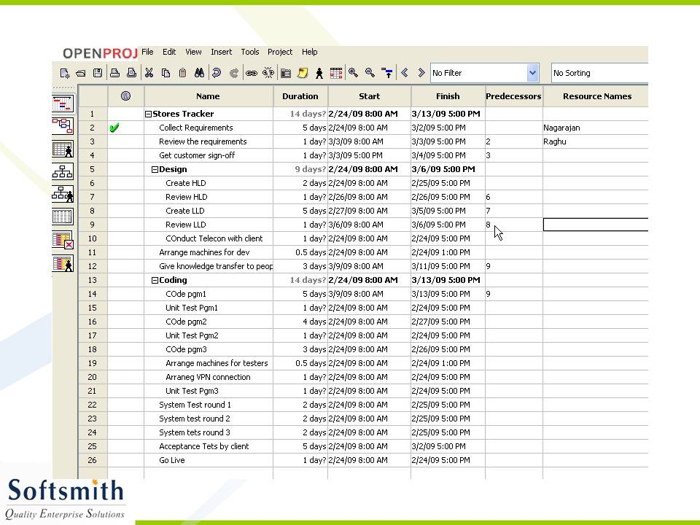Click the Find binoculars icon

pos(200,73)
